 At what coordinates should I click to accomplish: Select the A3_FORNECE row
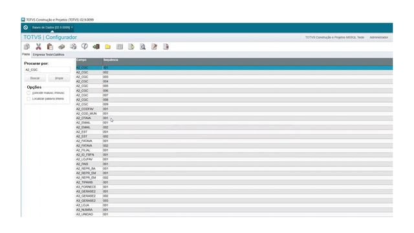[x=234, y=187]
